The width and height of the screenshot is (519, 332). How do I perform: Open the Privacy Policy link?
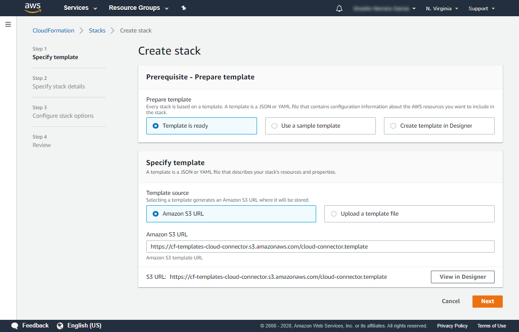tap(452, 326)
